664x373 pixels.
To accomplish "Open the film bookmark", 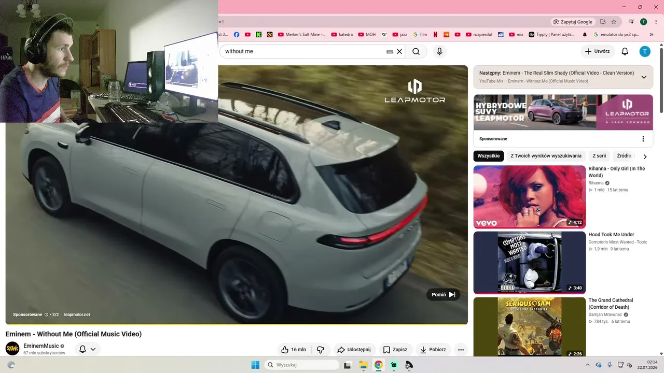I will (x=420, y=35).
